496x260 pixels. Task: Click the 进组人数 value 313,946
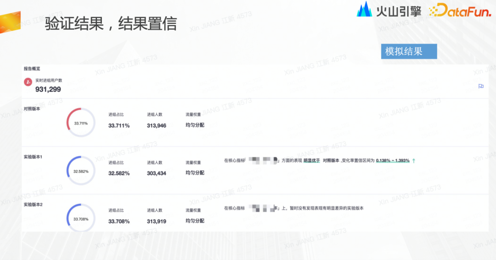157,125
